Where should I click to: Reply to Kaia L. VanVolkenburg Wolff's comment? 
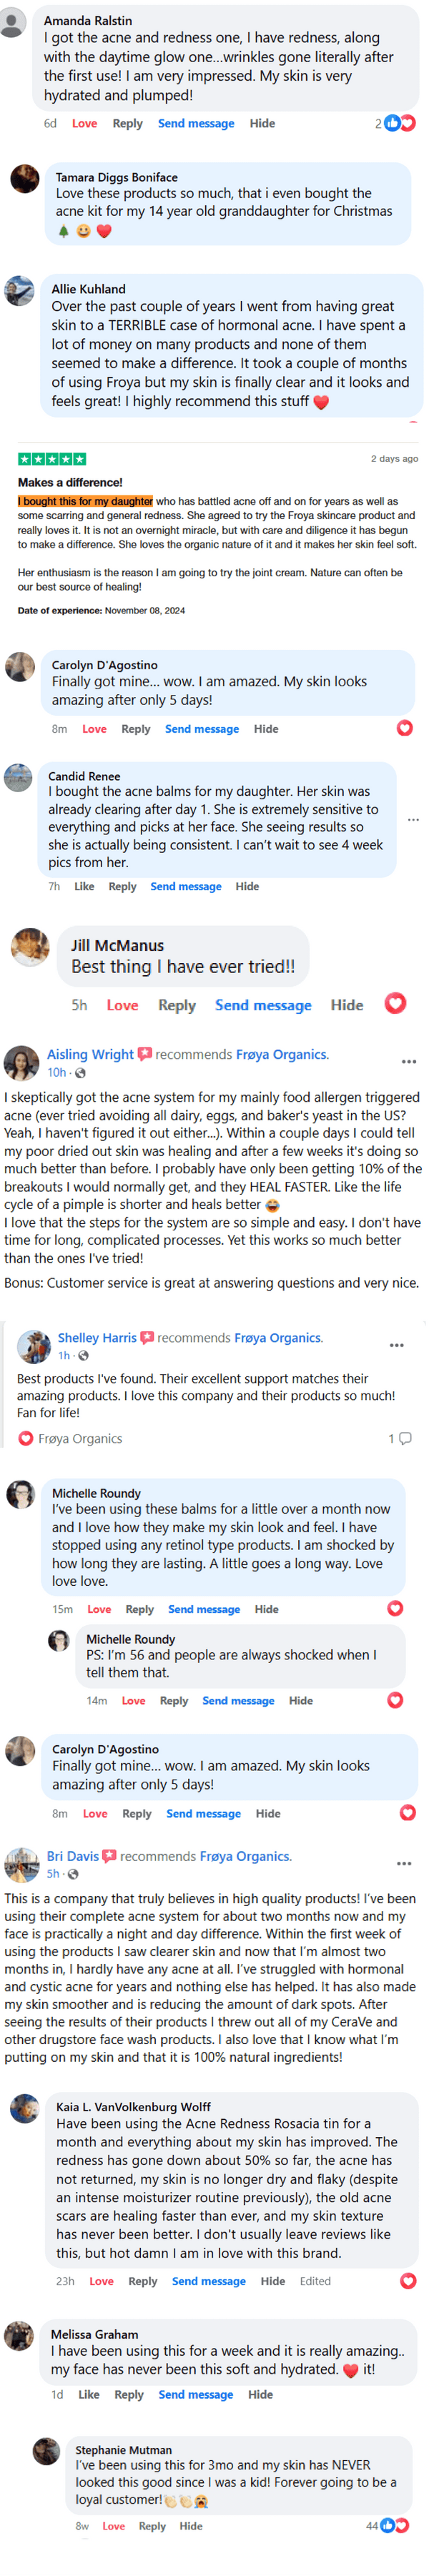(x=142, y=2281)
